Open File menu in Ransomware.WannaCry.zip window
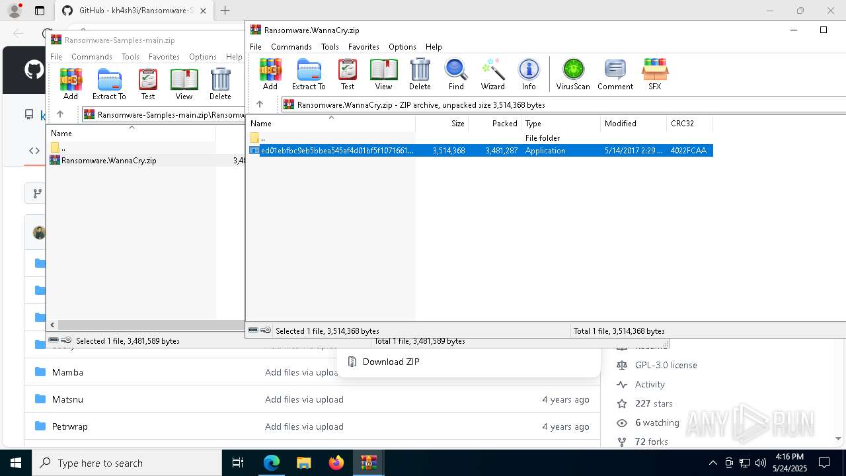This screenshot has height=476, width=846. (x=256, y=47)
